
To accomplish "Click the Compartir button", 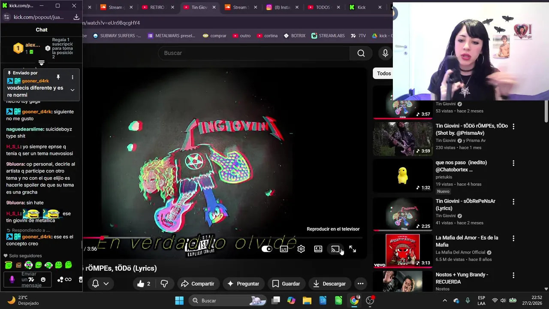I will click(198, 284).
